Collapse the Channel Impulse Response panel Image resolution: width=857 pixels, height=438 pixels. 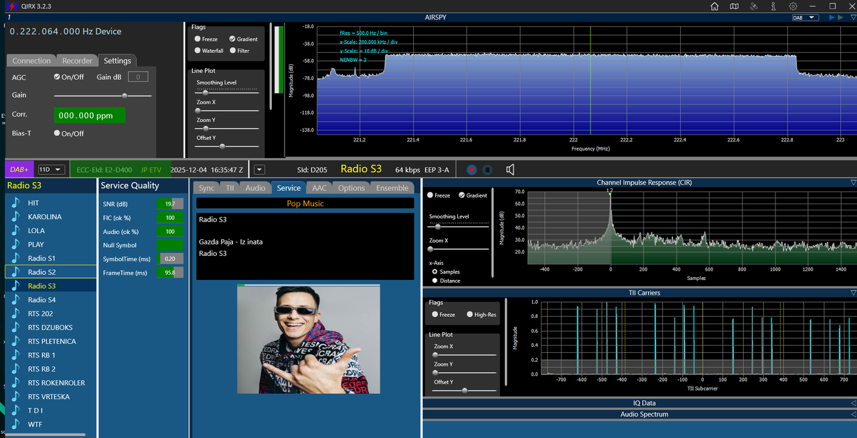click(x=853, y=182)
